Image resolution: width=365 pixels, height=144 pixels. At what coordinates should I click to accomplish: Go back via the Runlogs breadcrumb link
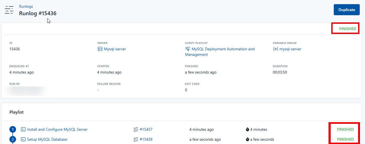pos(26,6)
